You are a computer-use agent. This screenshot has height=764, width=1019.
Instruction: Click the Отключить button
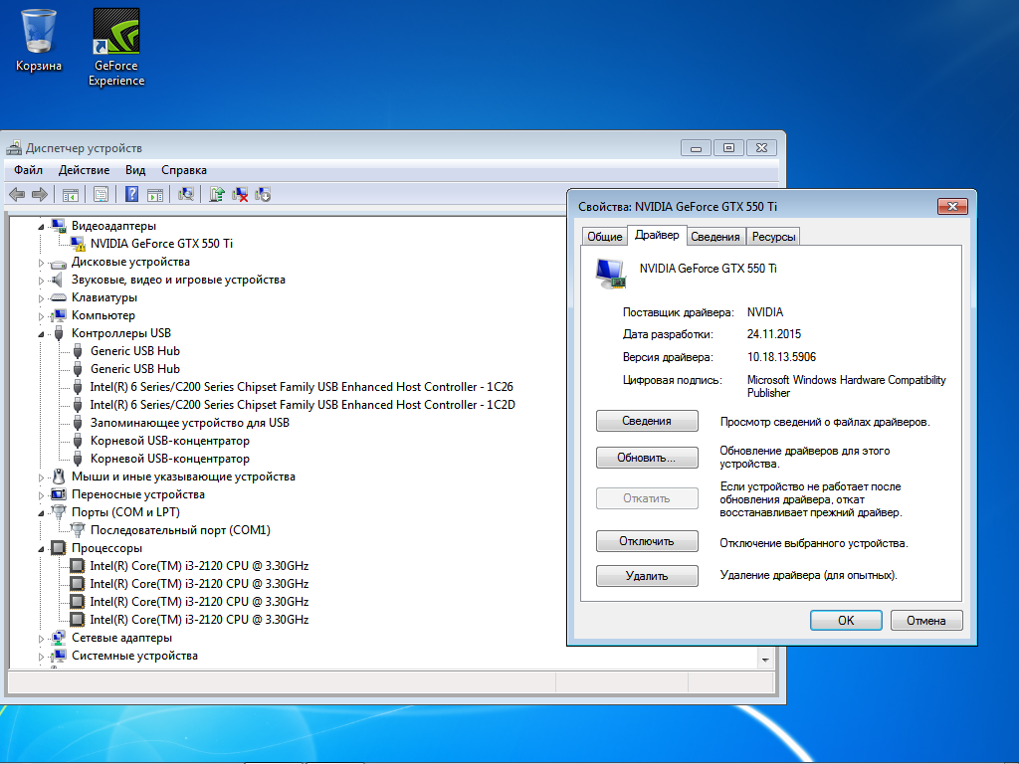click(x=647, y=541)
